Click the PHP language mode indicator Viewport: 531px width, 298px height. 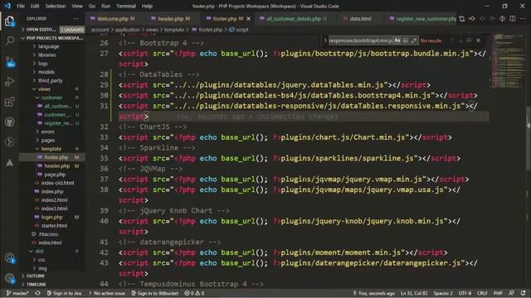coord(498,293)
